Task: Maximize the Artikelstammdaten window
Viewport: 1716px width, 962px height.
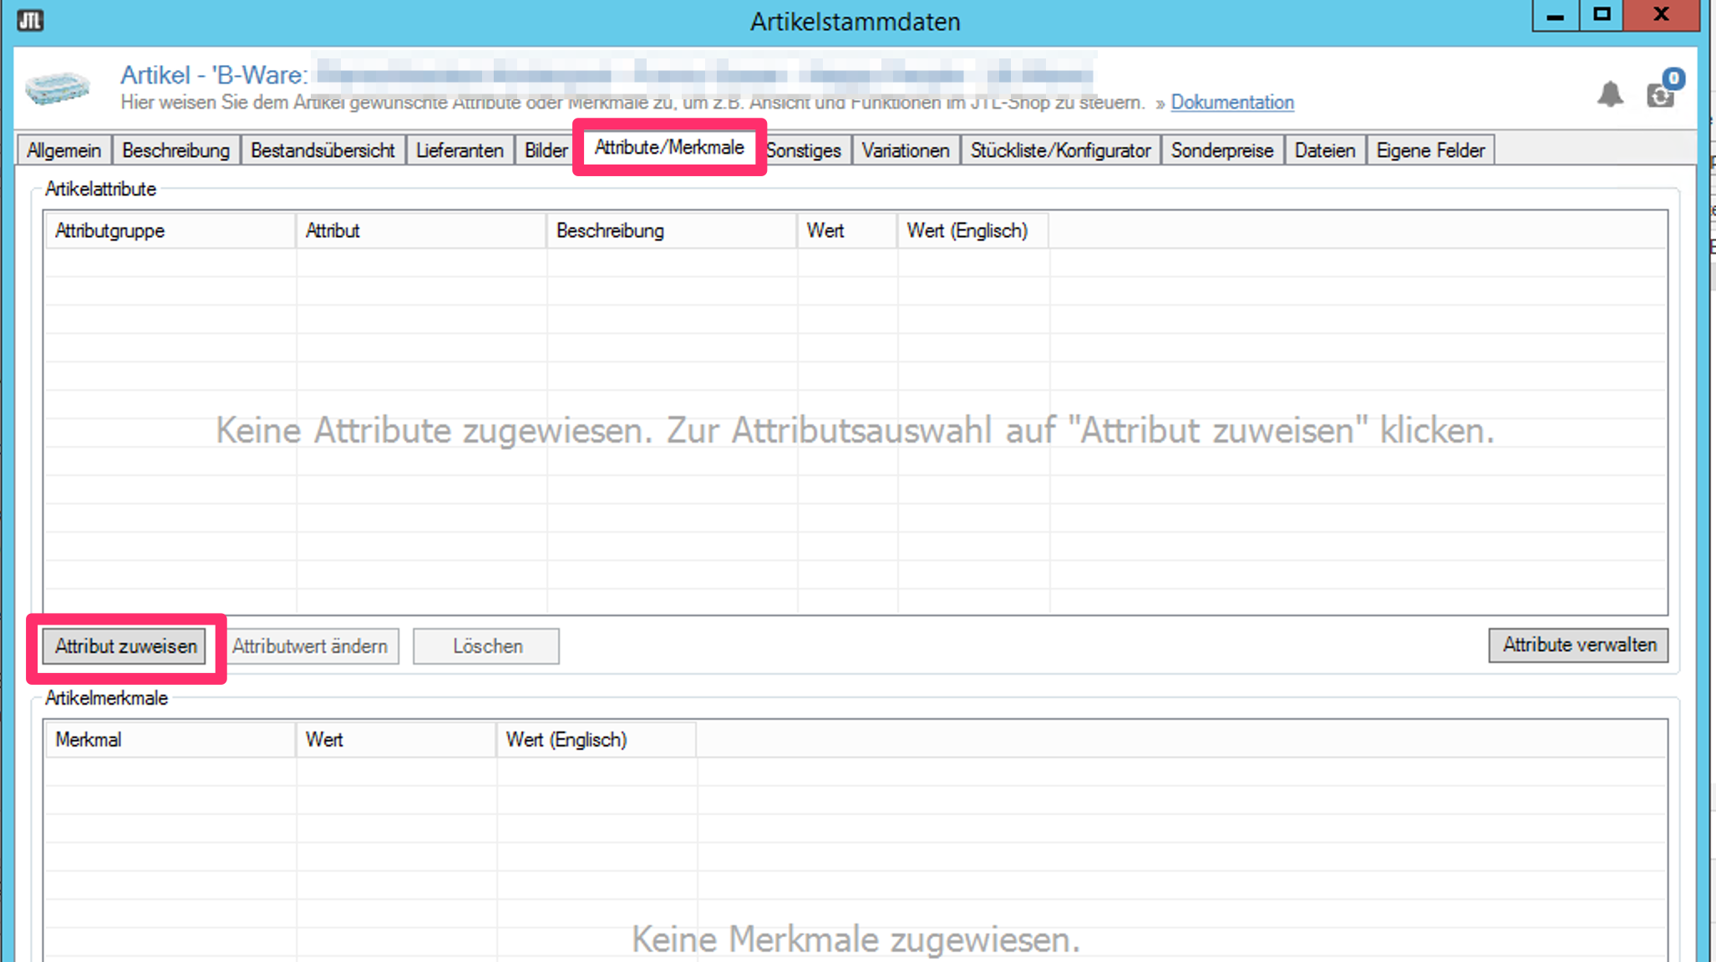Action: [x=1601, y=15]
